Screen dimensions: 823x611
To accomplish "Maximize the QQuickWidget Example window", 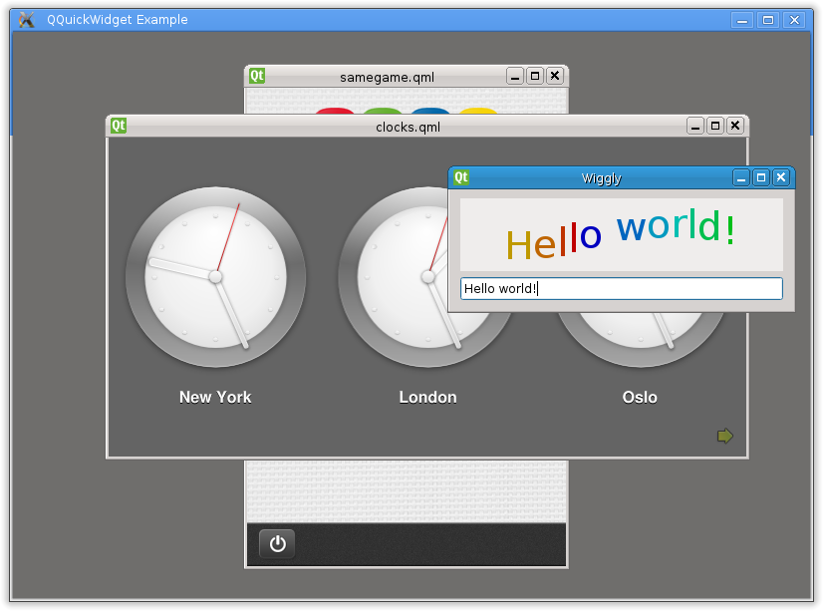I will click(x=768, y=21).
